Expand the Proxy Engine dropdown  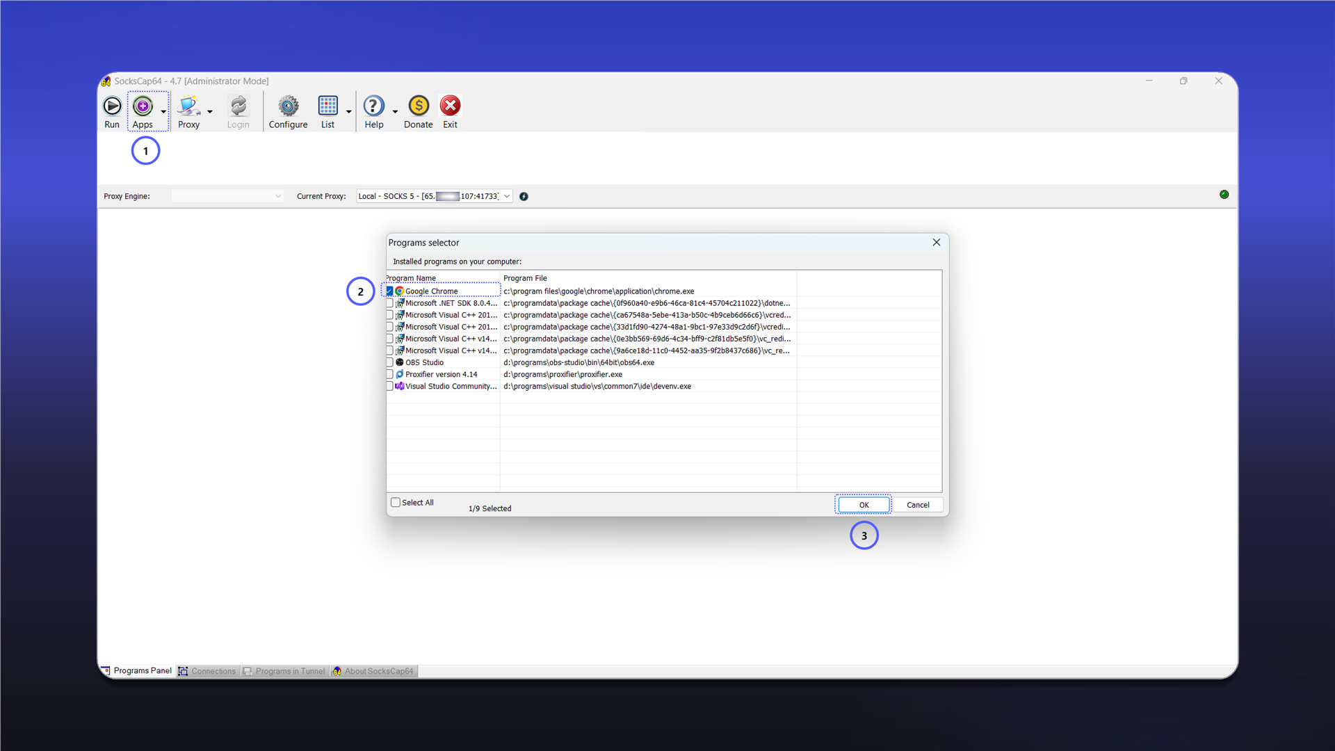[278, 196]
